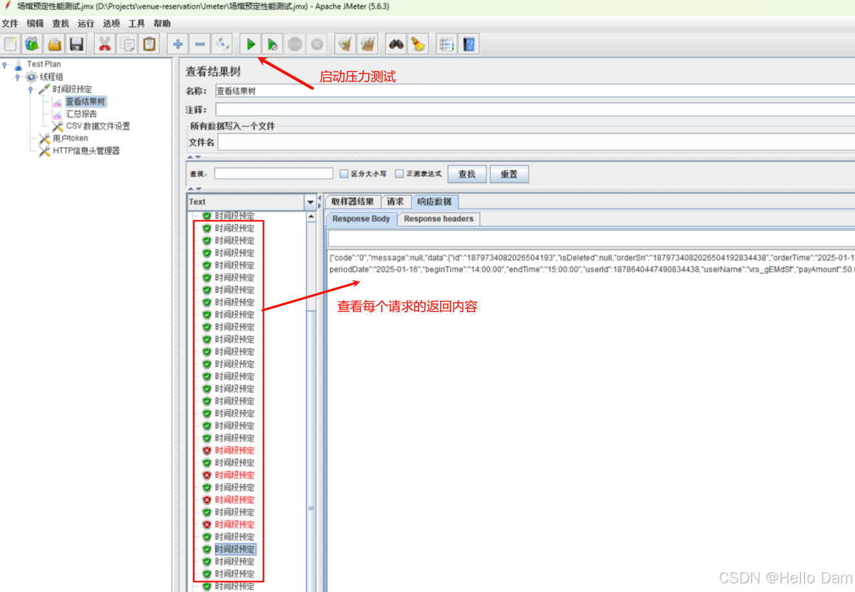
Task: Click the Toggle enable/disable icon
Action: click(222, 44)
